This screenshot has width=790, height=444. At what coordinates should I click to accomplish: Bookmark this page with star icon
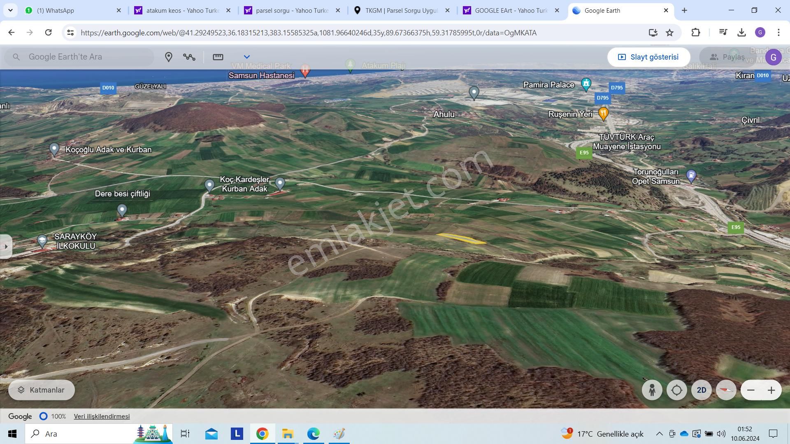(670, 32)
